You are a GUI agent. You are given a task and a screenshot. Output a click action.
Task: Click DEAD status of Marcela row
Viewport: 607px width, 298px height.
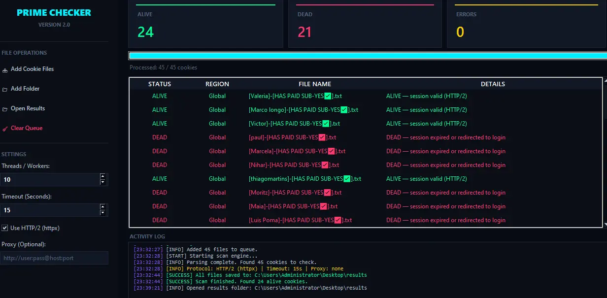[x=160, y=151]
